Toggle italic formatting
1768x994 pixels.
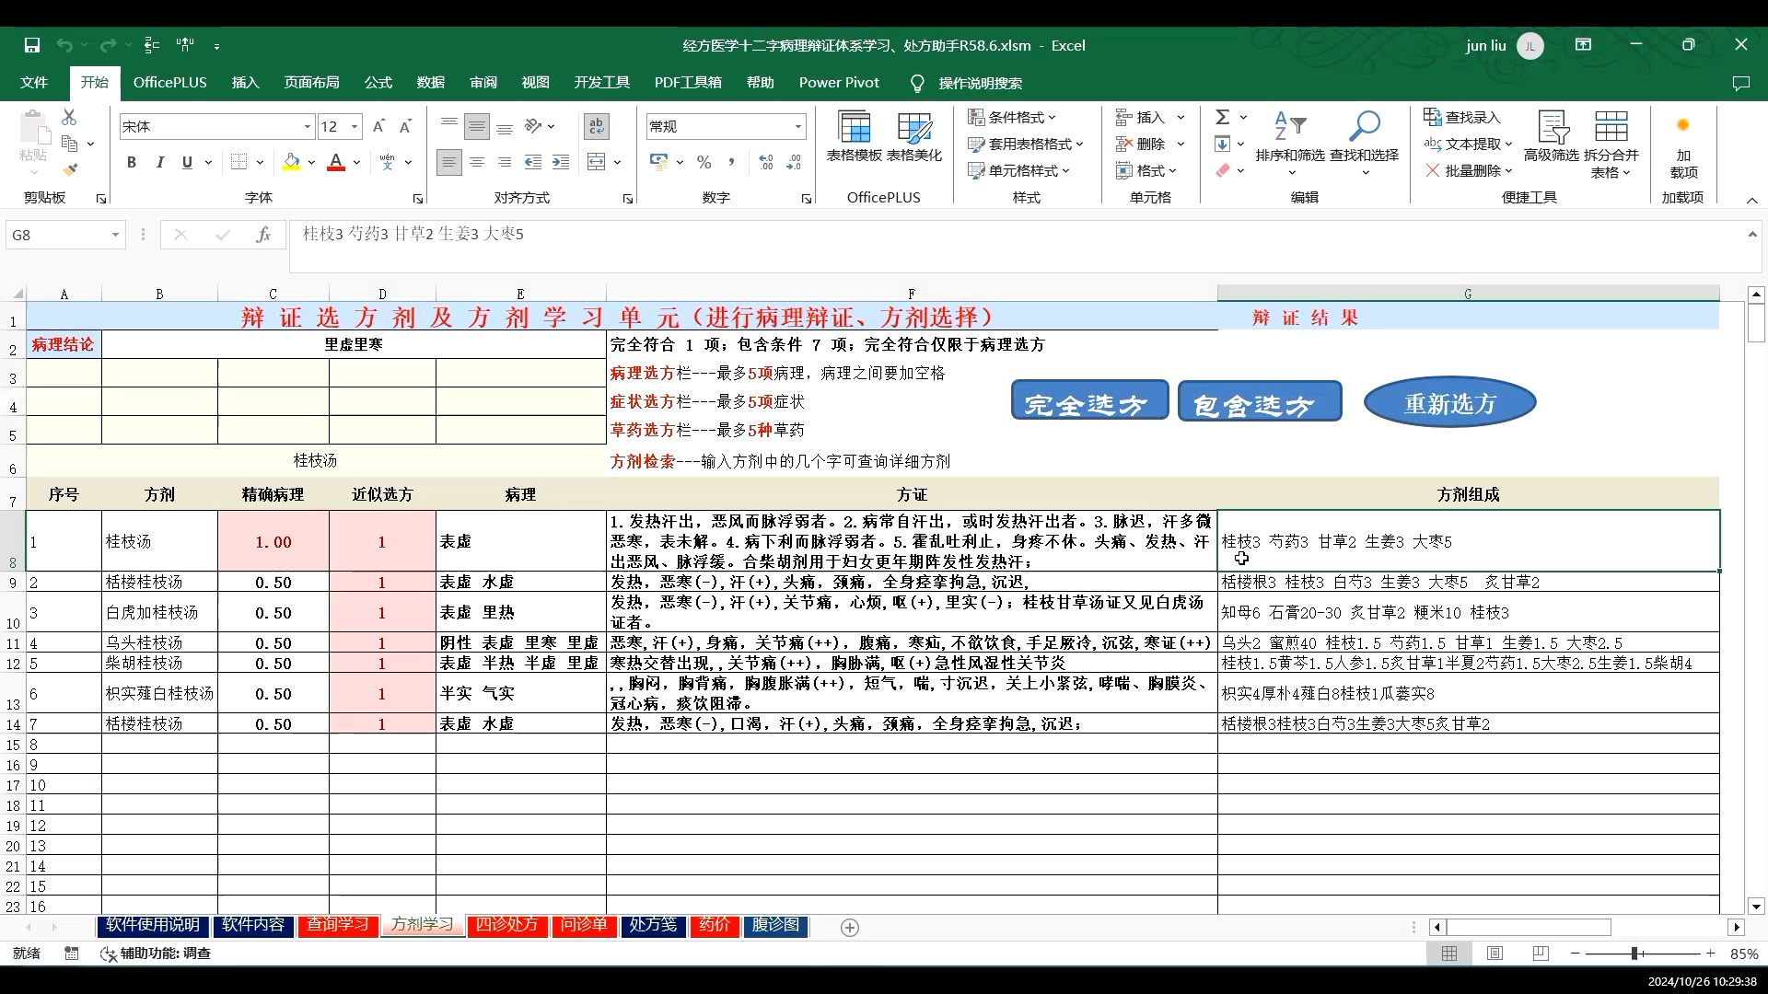(x=159, y=162)
